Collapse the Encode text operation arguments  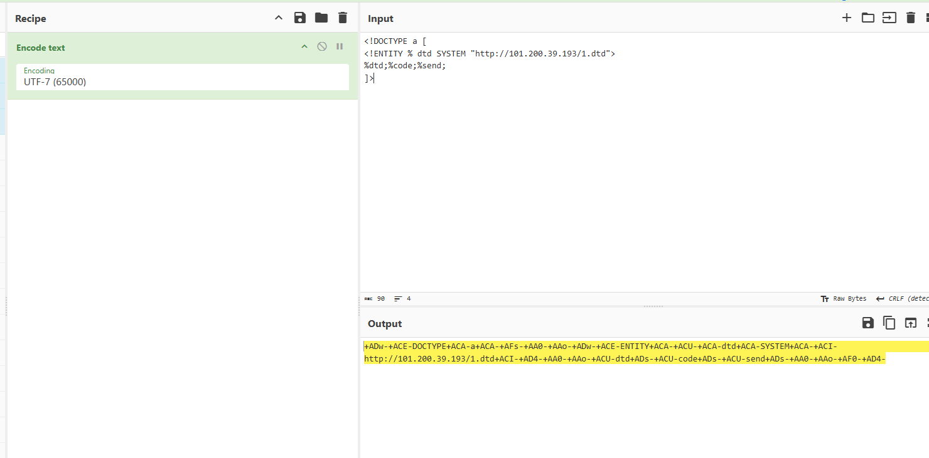point(304,47)
